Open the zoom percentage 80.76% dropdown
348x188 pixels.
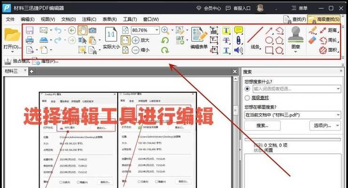click(x=157, y=30)
